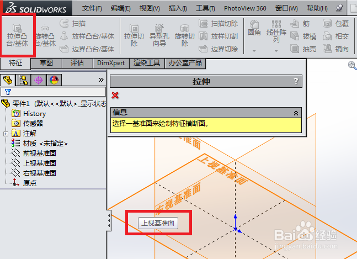Select the 筋 rib tool

300,23
